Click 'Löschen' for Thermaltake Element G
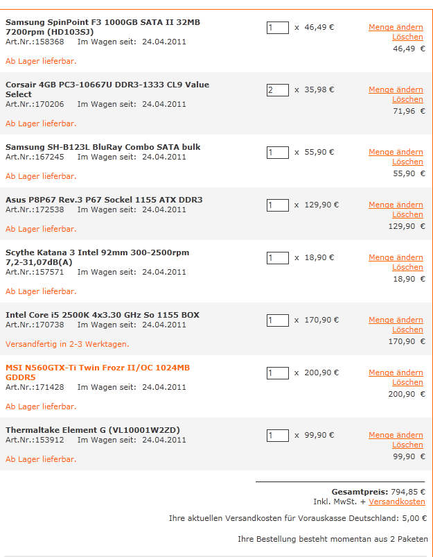Image resolution: width=433 pixels, height=557 pixels. [407, 445]
